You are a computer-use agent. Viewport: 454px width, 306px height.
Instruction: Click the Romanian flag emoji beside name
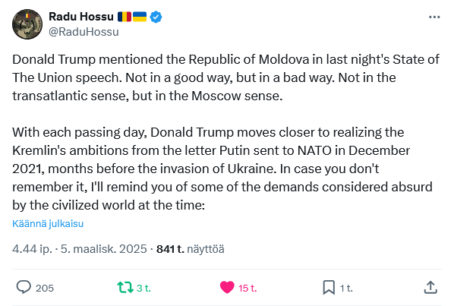(x=125, y=17)
